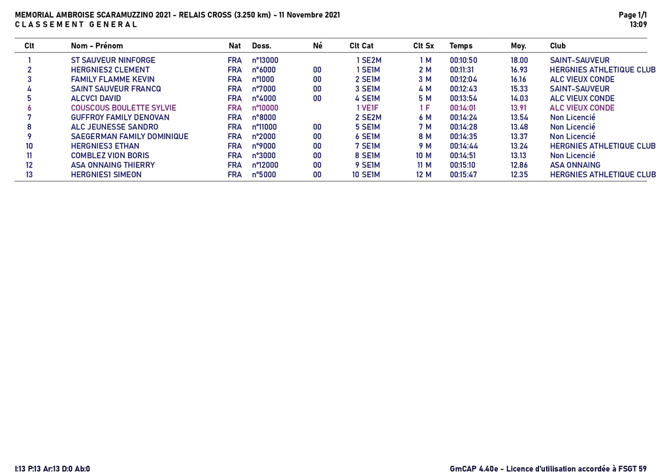Click the average speed 18.00
Screen dimensions: 669x473
click(519, 60)
